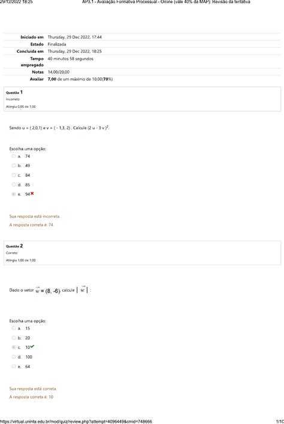284x424 pixels.
Task: Select option b. 49 in Question 1
Action: point(14,165)
